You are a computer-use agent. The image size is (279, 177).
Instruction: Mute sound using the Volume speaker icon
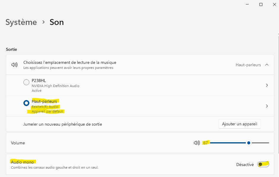[197, 143]
